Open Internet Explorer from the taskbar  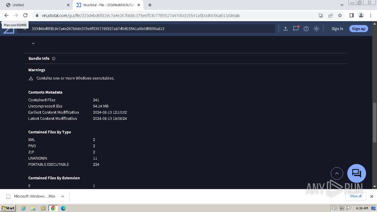[24, 208]
